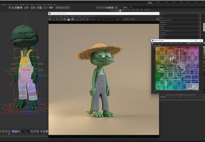Open the Character menu in main menu bar

10,5
